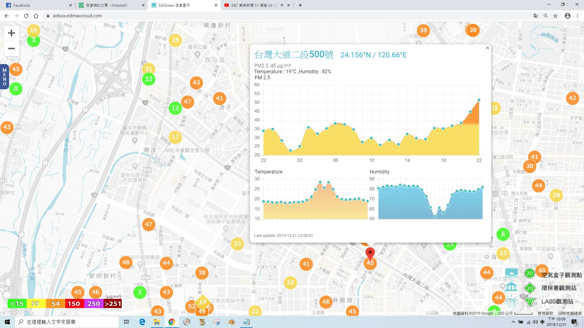Open Chrome three-dot menu
The image size is (584, 328).
point(577,16)
